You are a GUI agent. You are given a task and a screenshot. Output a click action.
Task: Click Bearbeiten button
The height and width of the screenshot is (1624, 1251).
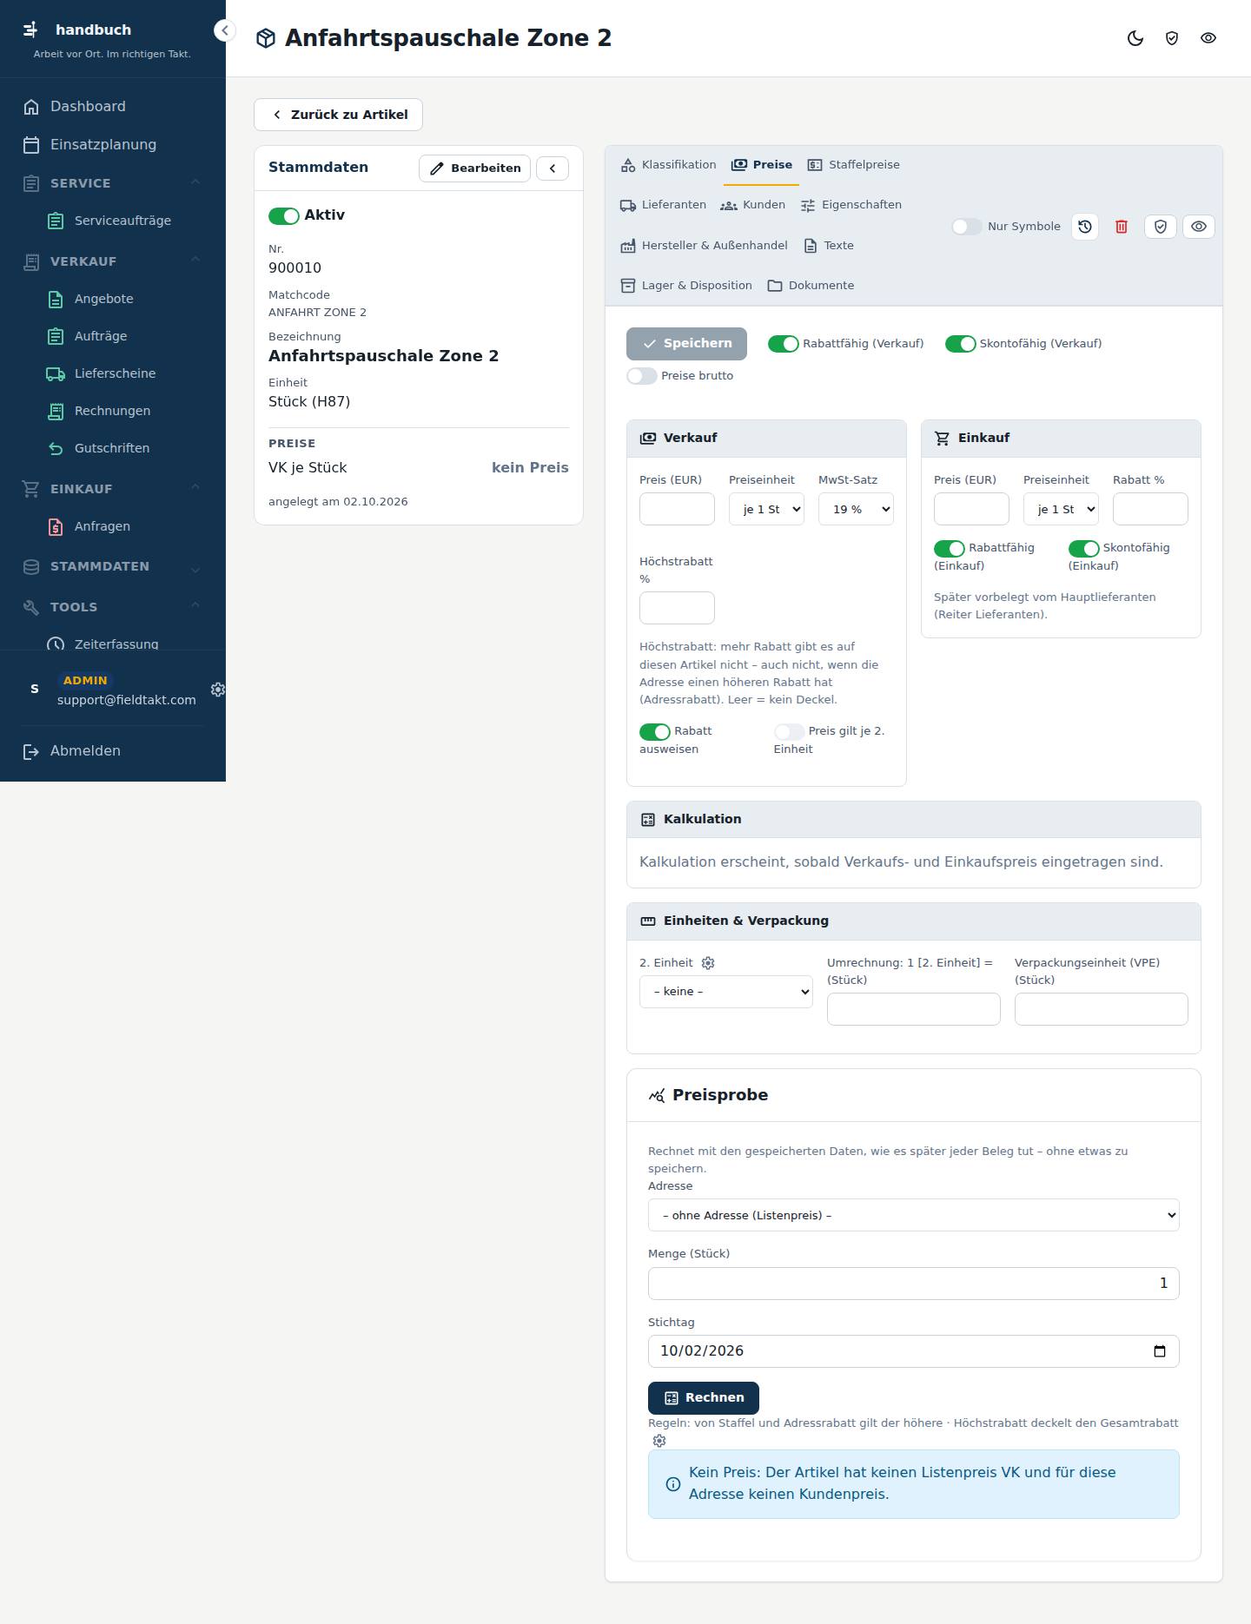point(474,168)
